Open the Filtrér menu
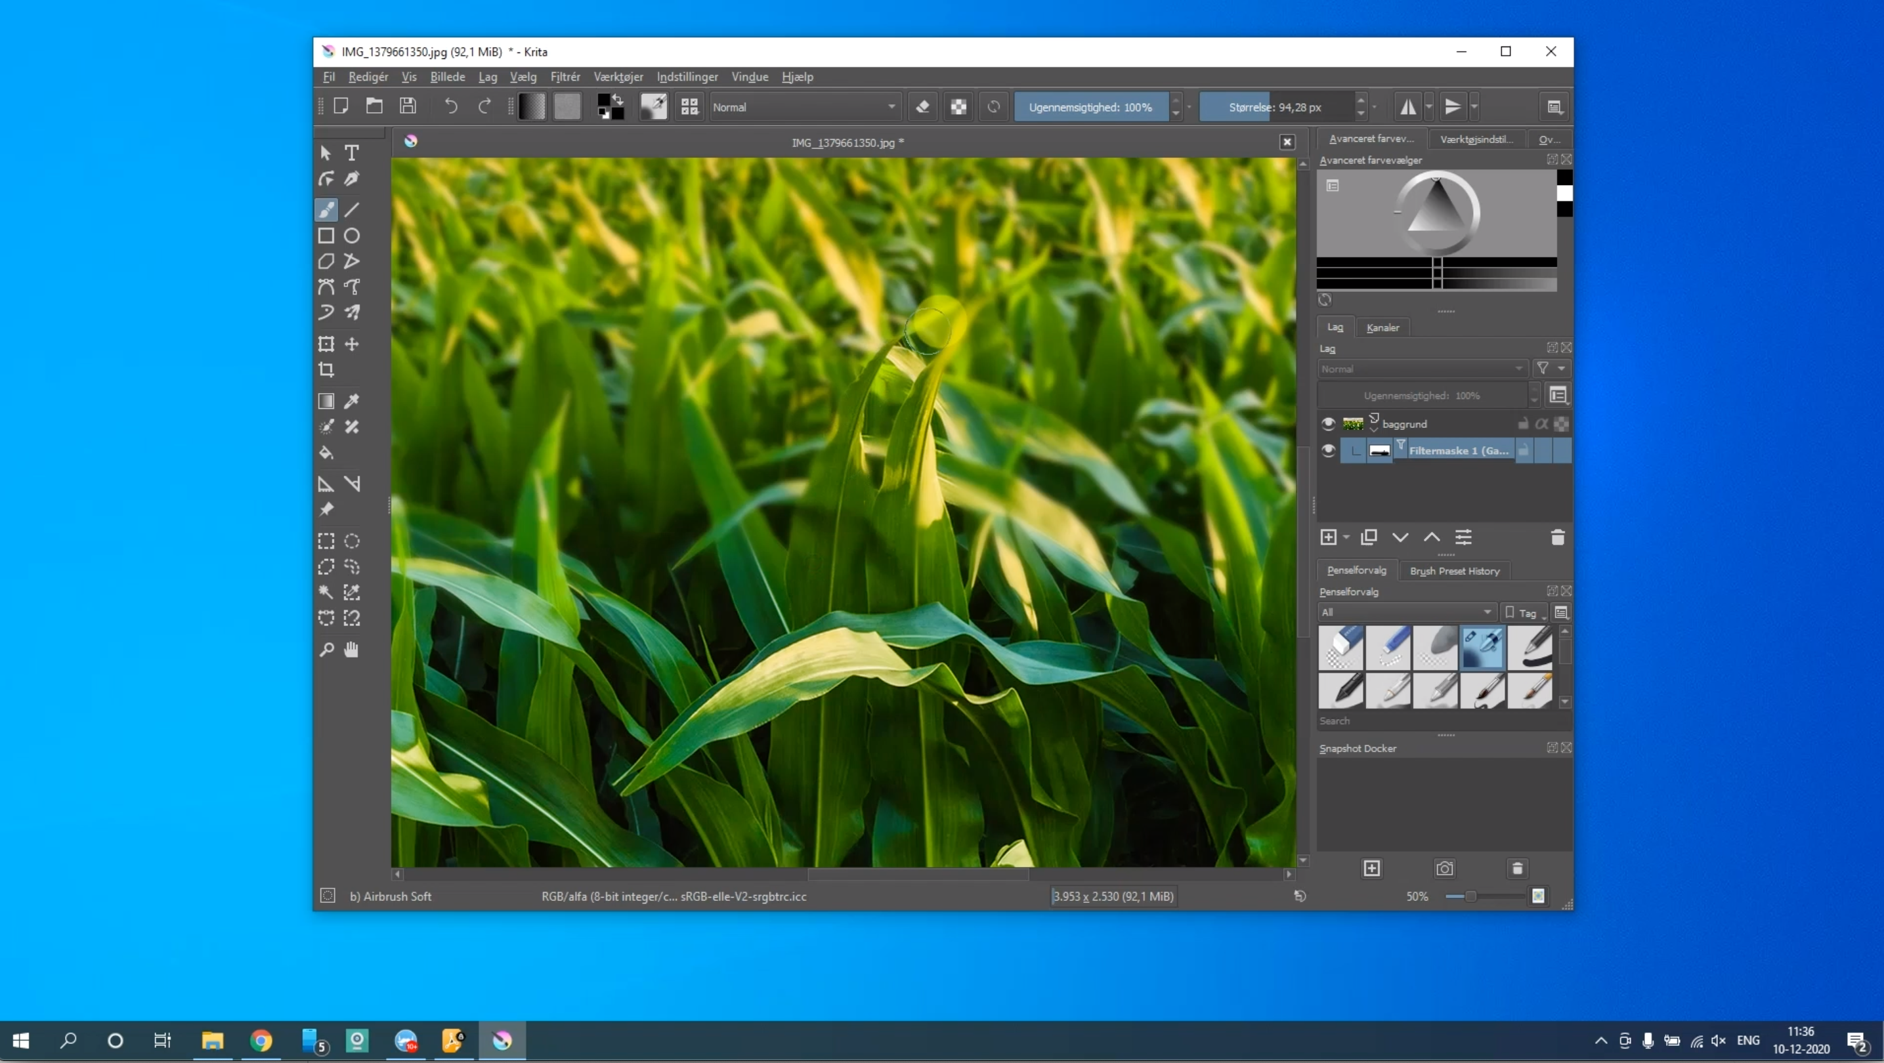Screen dimensions: 1884x1063 coord(565,77)
